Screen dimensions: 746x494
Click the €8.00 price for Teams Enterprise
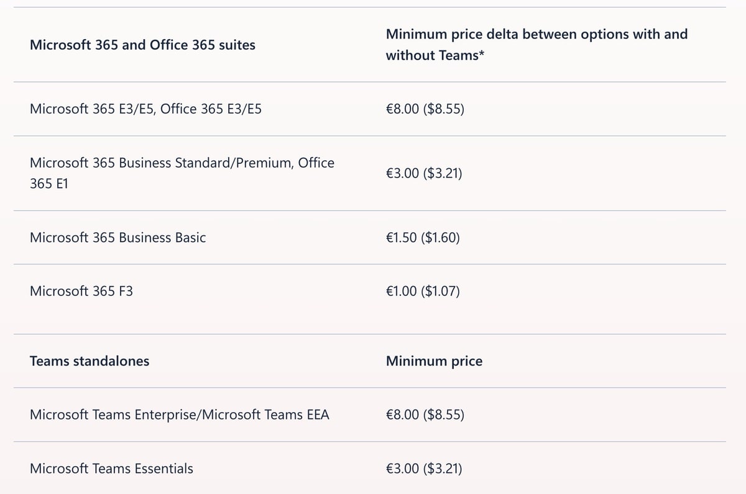402,415
